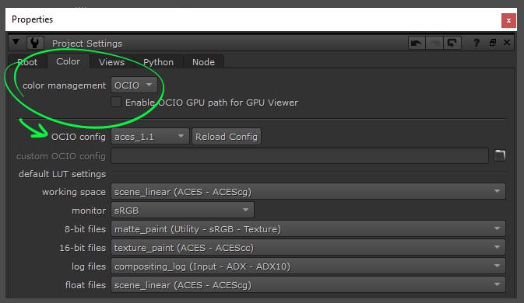Image resolution: width=524 pixels, height=303 pixels.
Task: Switch to the Root tab
Action: click(x=27, y=62)
